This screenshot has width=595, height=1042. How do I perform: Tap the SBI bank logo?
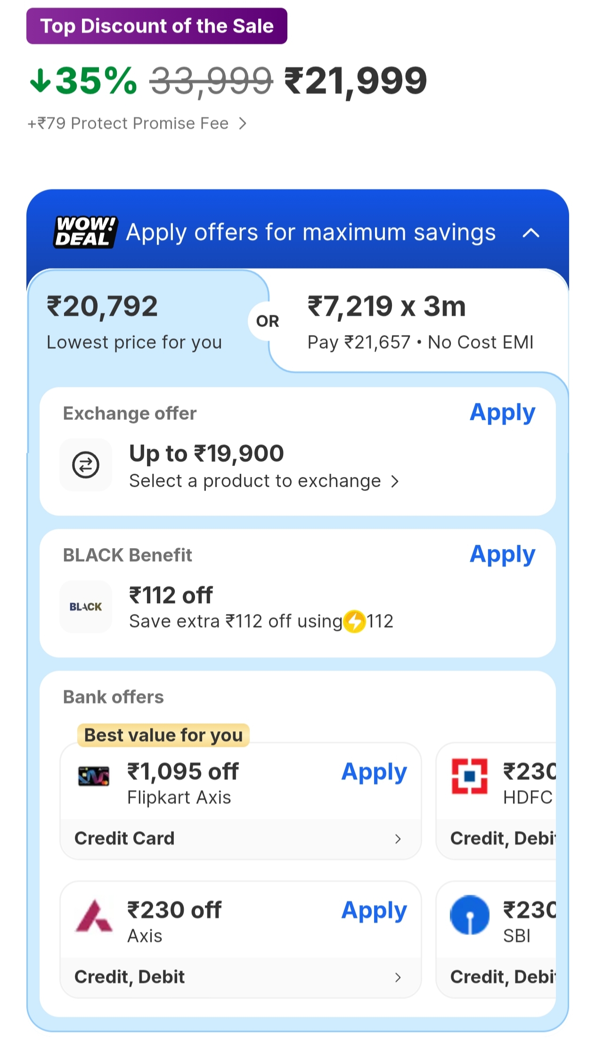point(469,915)
